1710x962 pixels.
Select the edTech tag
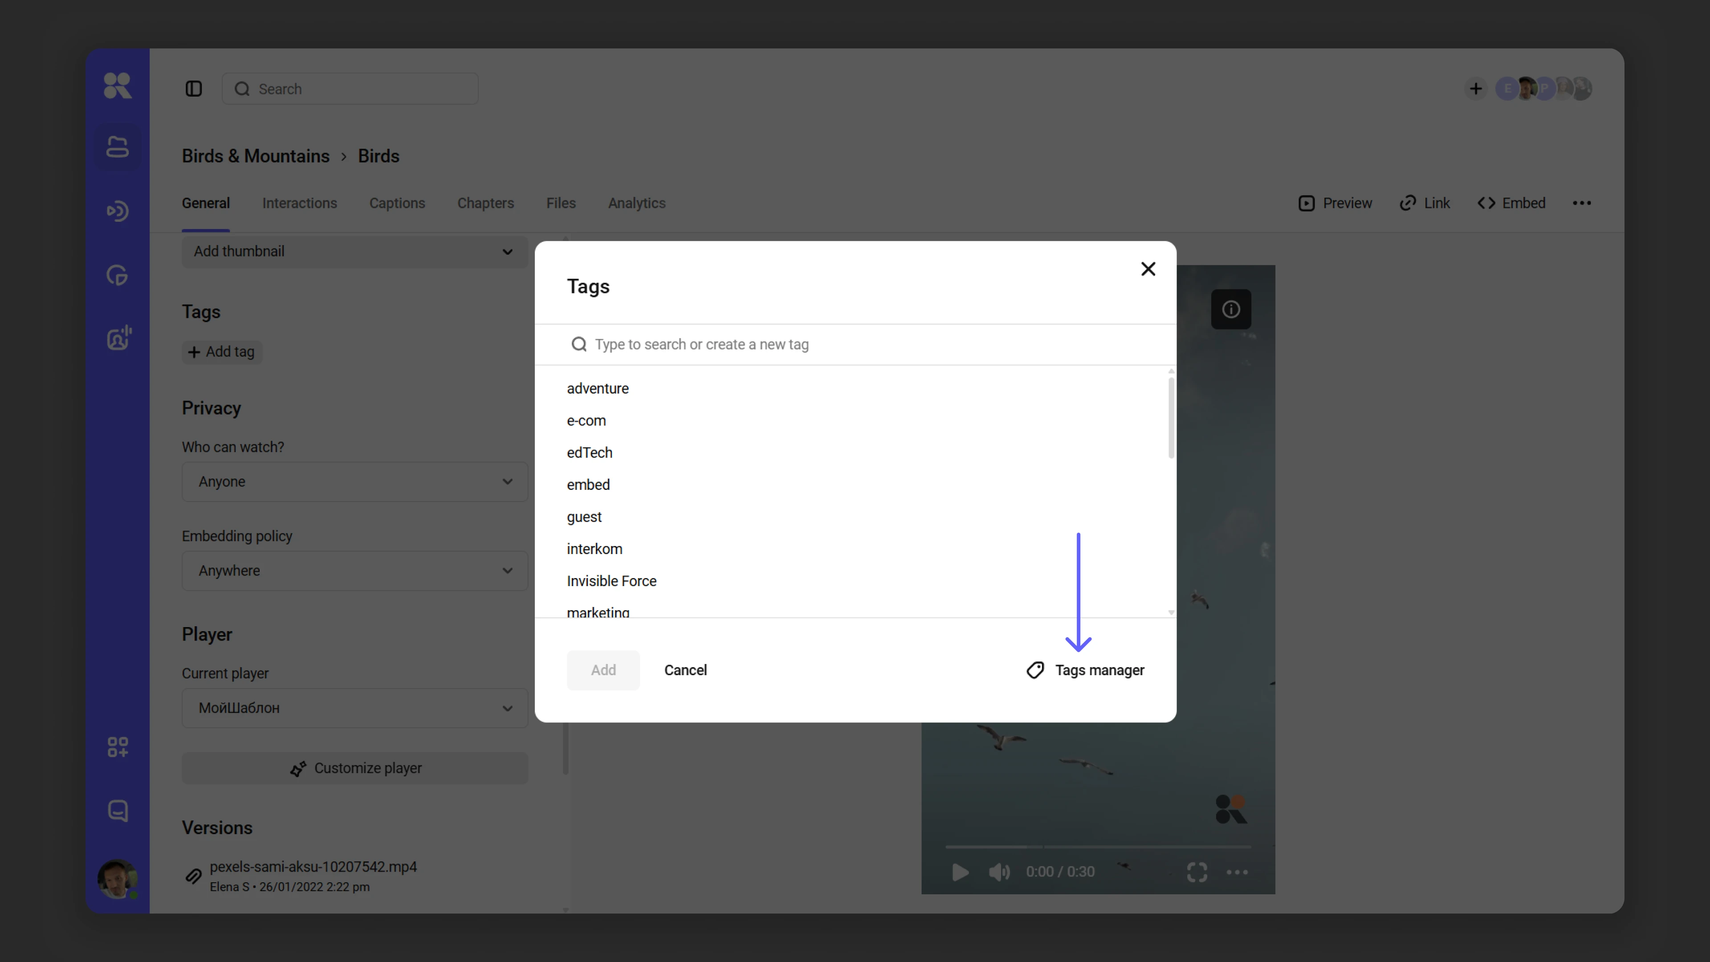coord(590,453)
